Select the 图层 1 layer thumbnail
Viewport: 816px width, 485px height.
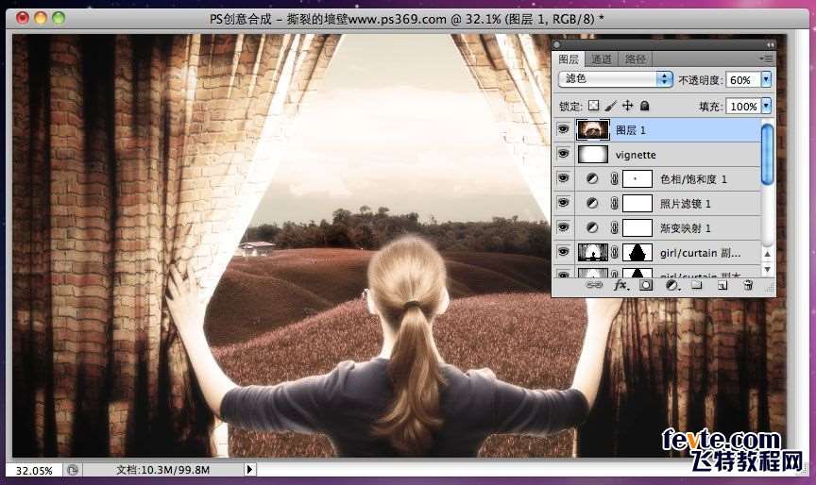click(593, 129)
